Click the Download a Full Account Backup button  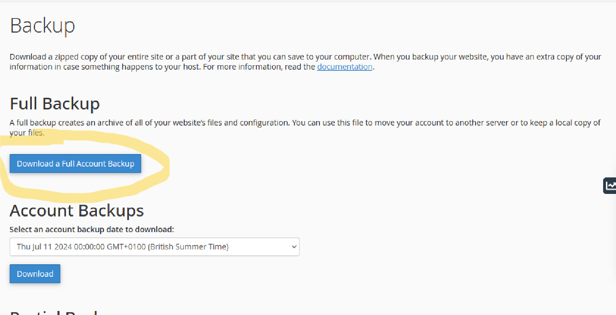click(75, 164)
